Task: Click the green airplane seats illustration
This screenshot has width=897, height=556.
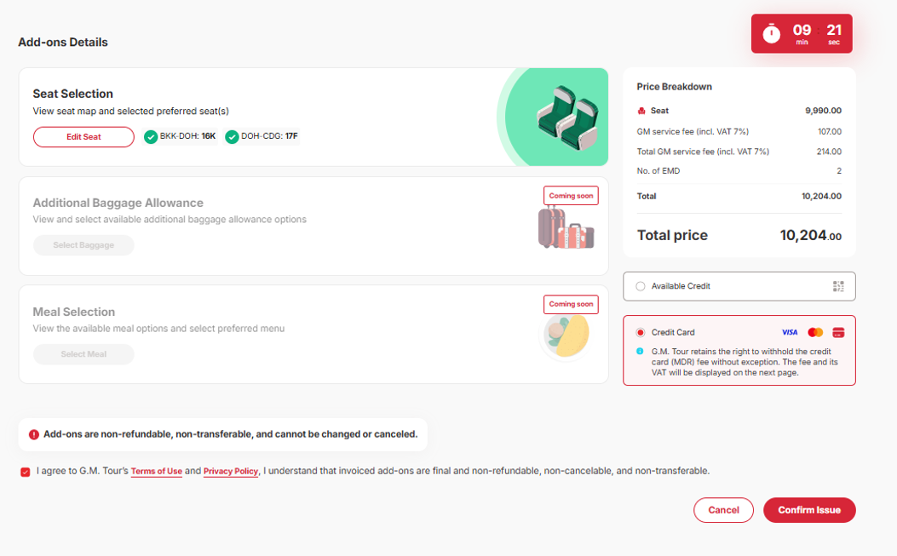Action: click(567, 118)
